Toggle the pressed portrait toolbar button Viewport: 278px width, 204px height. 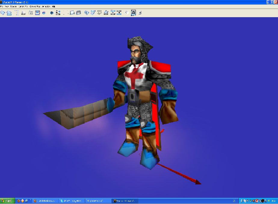[134, 13]
